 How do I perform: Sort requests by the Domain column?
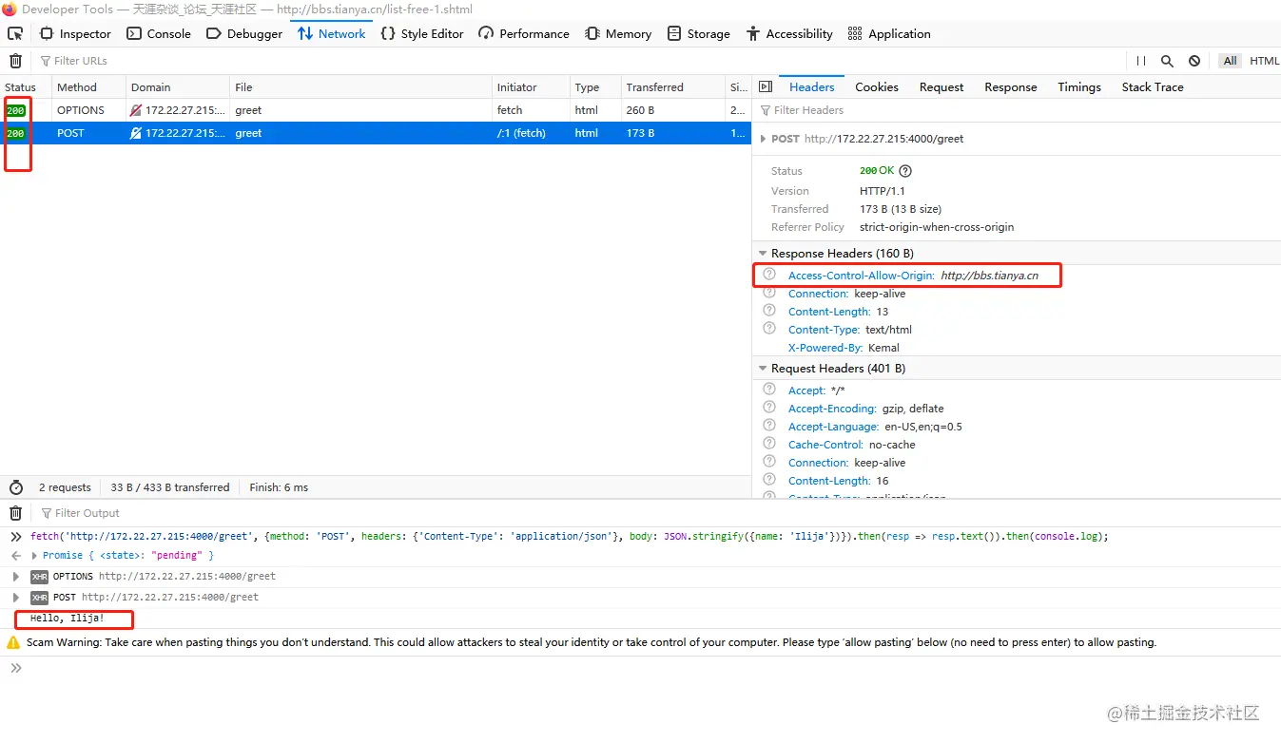178,87
